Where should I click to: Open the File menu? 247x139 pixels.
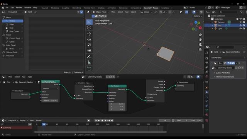click(7, 8)
